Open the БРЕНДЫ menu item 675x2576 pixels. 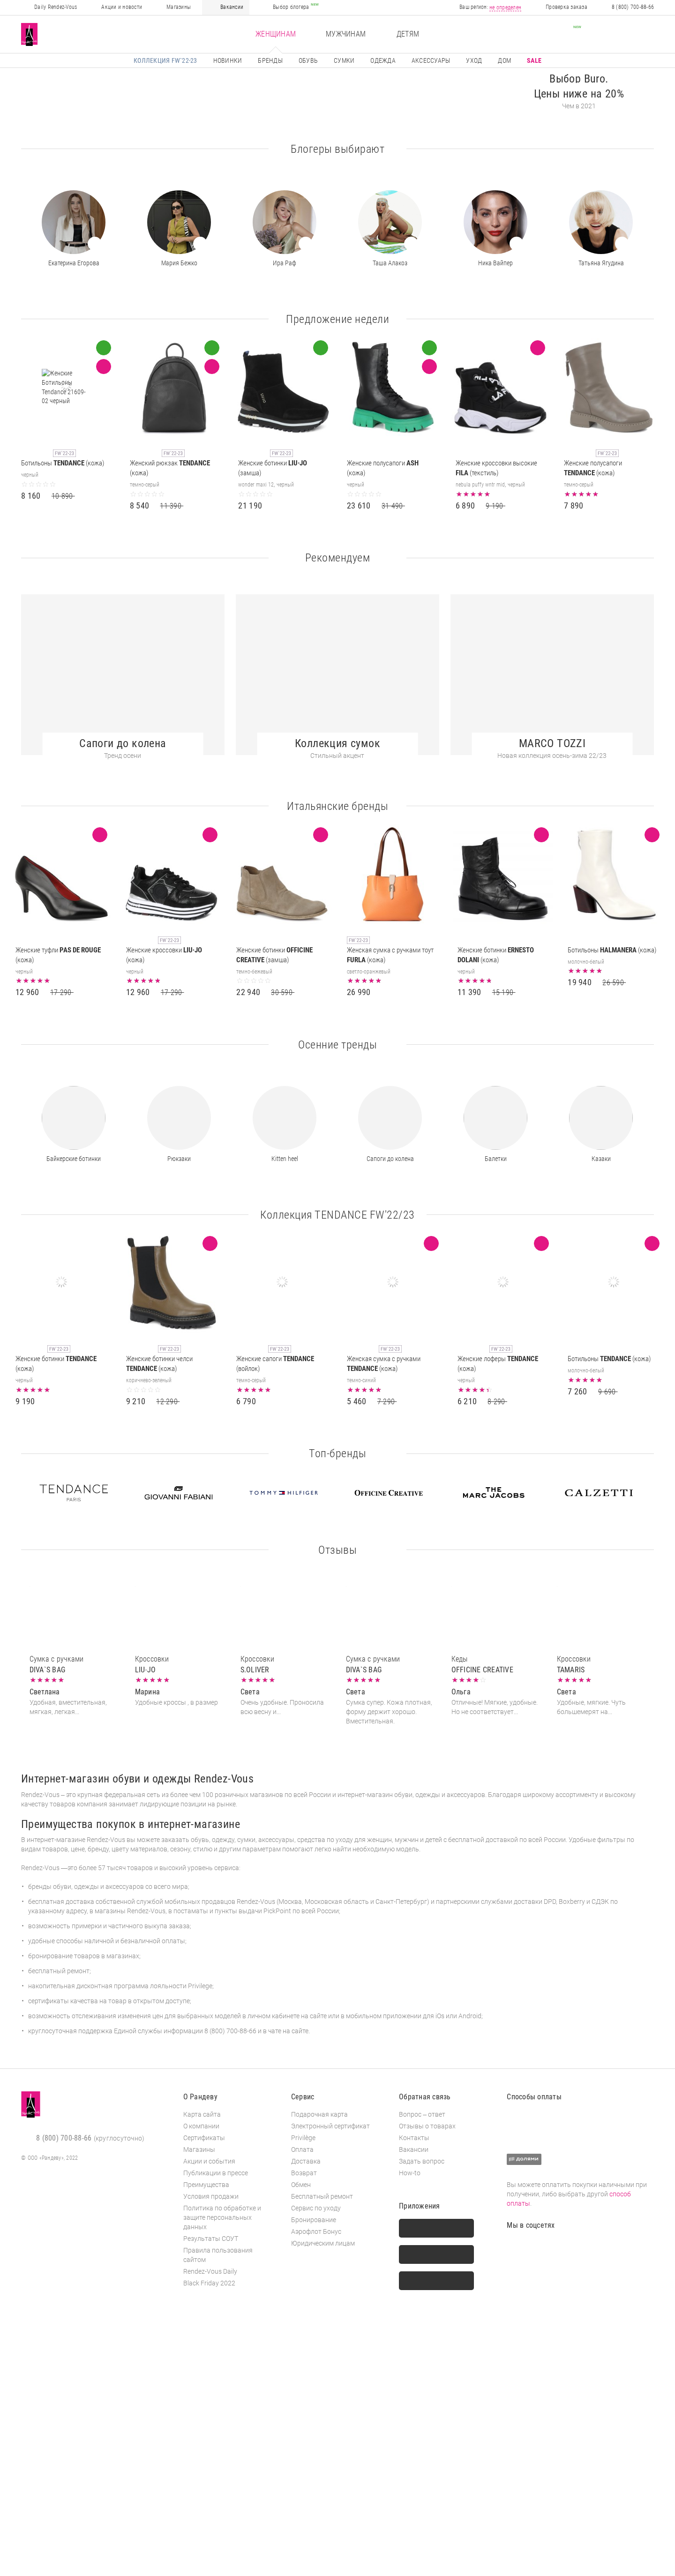point(270,61)
